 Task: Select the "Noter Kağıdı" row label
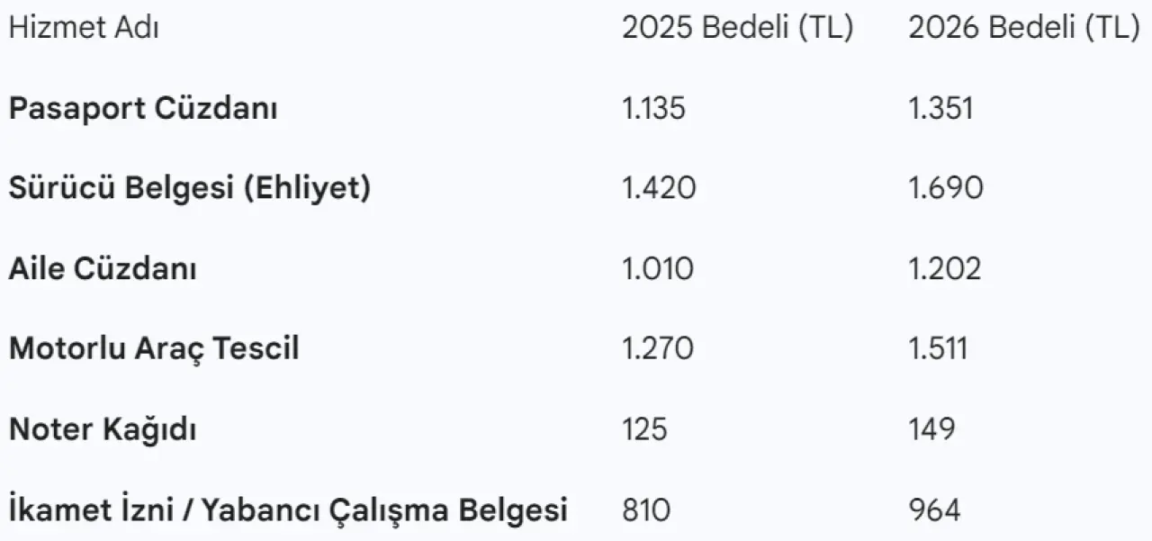tap(103, 430)
